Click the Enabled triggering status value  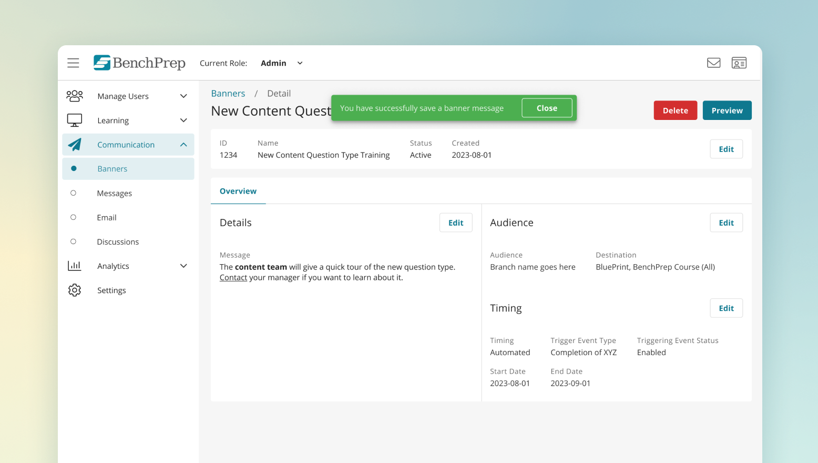coord(651,353)
